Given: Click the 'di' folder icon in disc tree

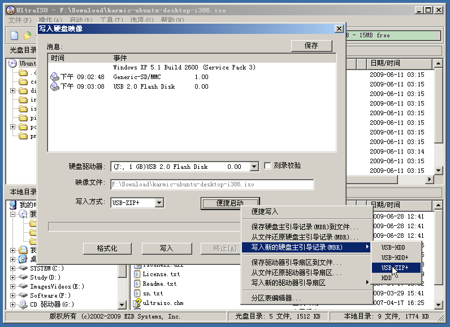Looking at the screenshot, I should point(23,90).
